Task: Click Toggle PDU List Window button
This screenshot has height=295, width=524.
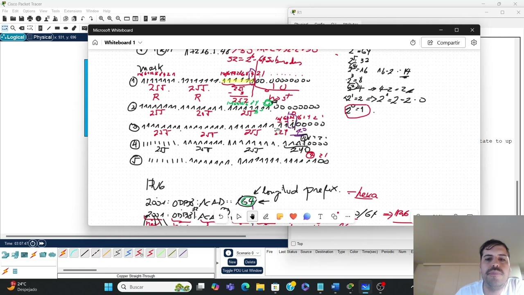Action: pos(242,270)
